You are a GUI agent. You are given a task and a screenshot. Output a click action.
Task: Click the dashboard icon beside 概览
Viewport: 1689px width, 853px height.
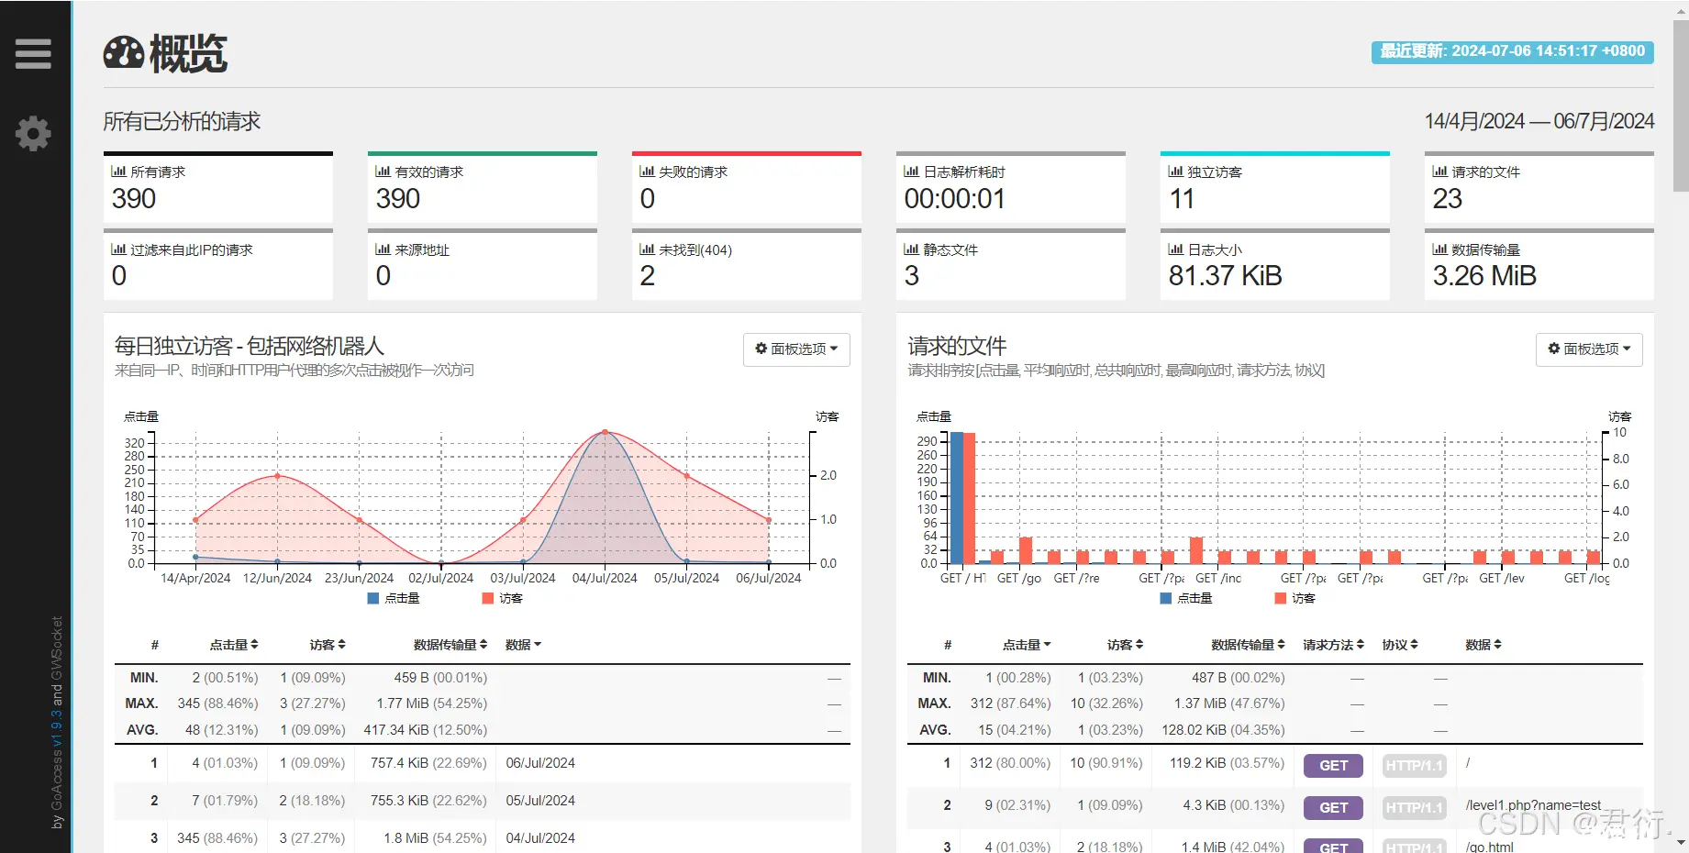124,53
